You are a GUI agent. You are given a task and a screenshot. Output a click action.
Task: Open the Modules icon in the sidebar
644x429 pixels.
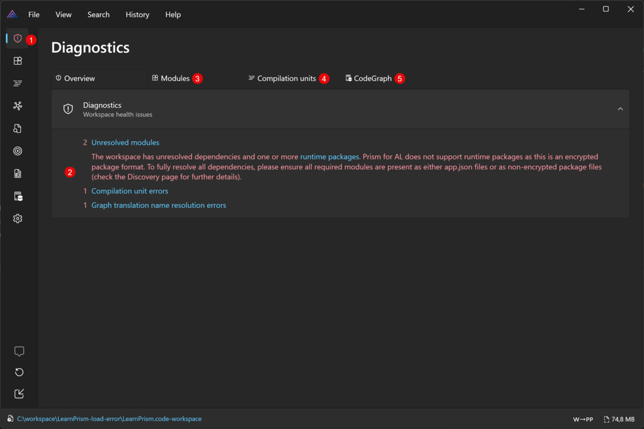point(18,61)
